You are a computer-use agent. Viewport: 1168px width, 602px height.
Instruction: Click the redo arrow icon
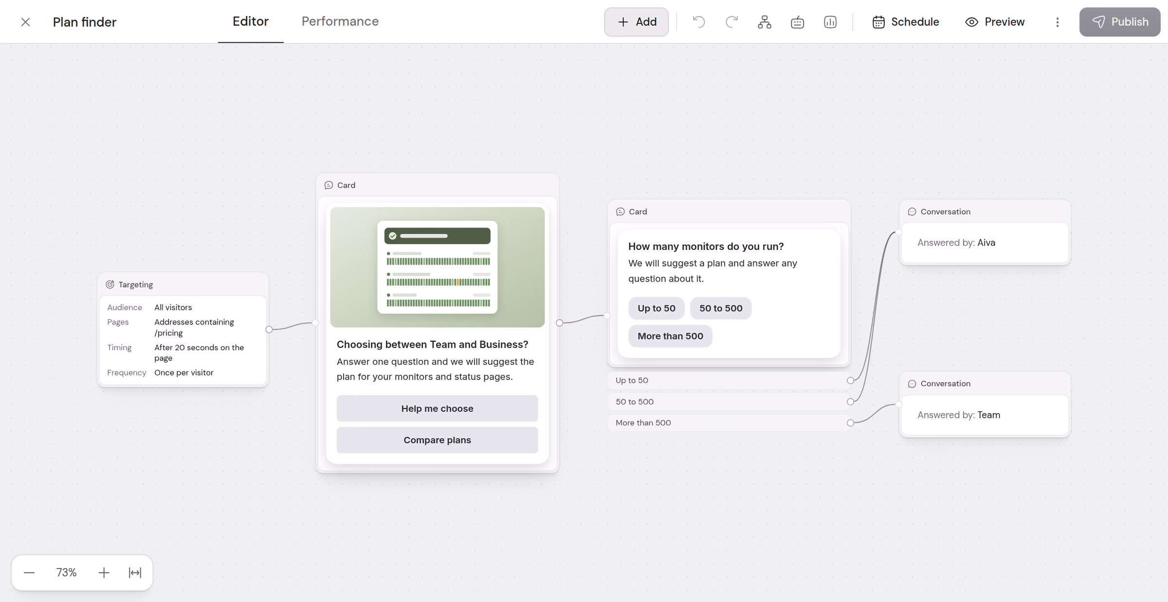pyautogui.click(x=731, y=22)
